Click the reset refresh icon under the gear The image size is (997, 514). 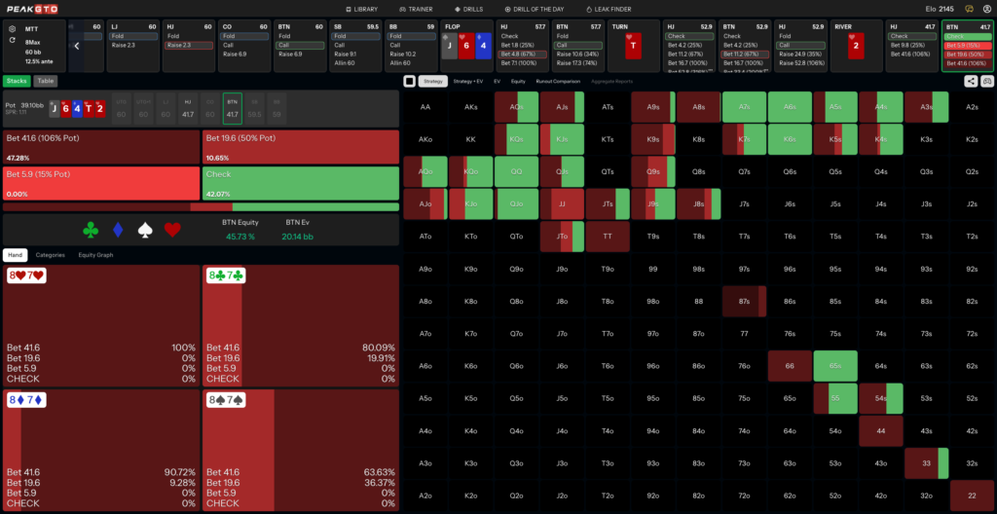coord(13,40)
